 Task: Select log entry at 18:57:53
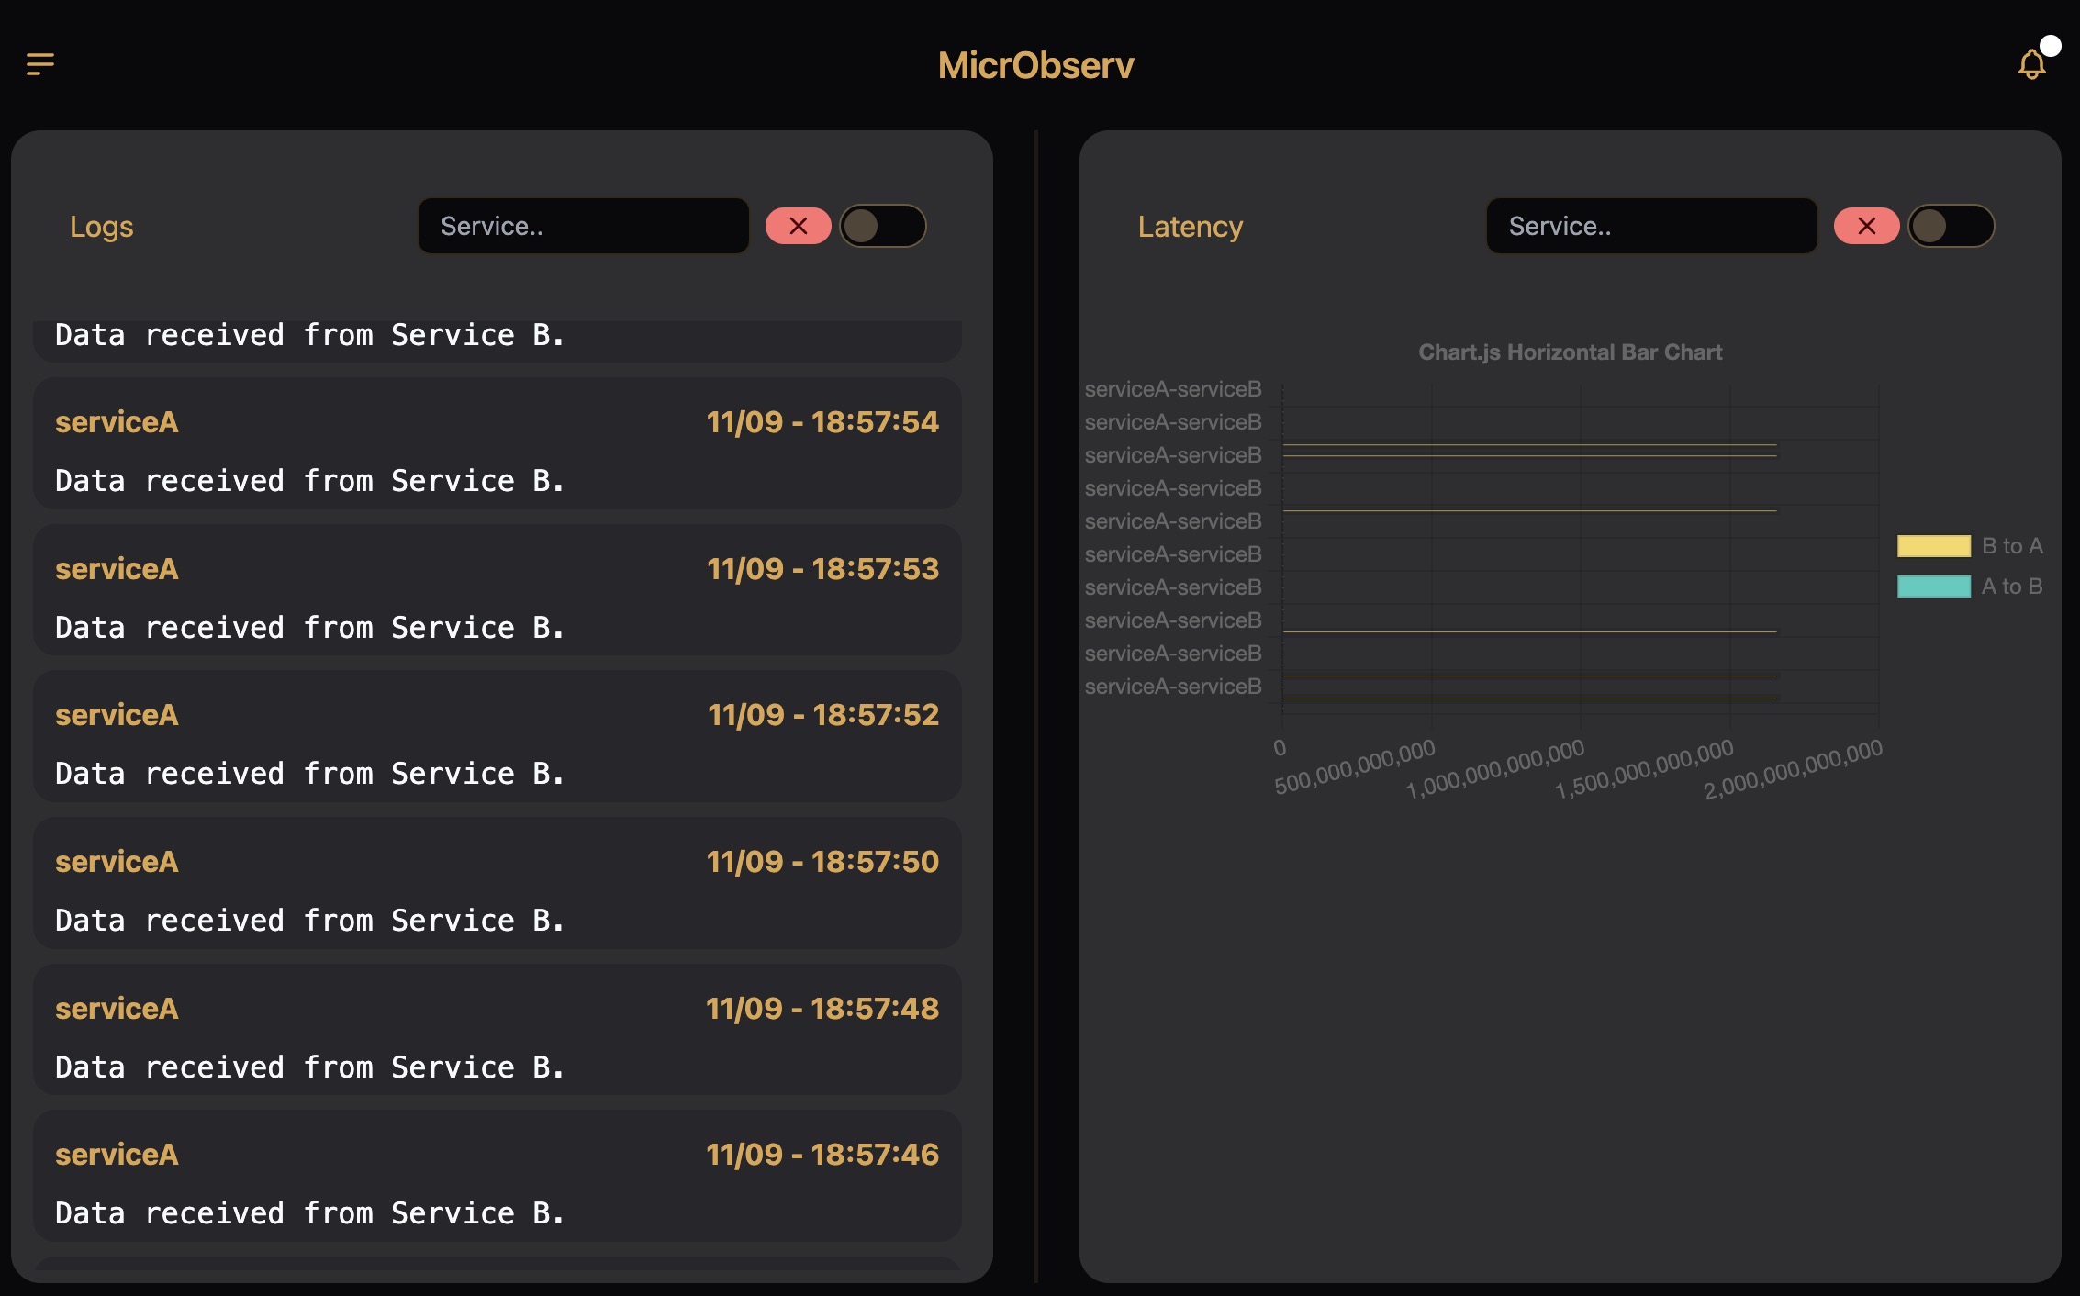(x=497, y=590)
